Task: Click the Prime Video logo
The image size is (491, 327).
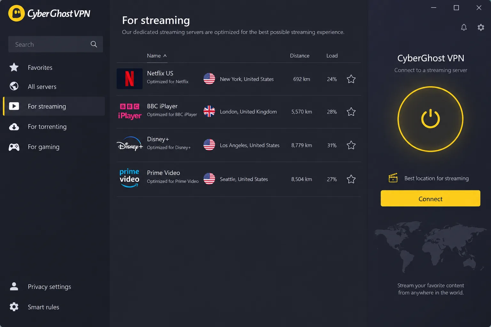Action: [x=129, y=178]
